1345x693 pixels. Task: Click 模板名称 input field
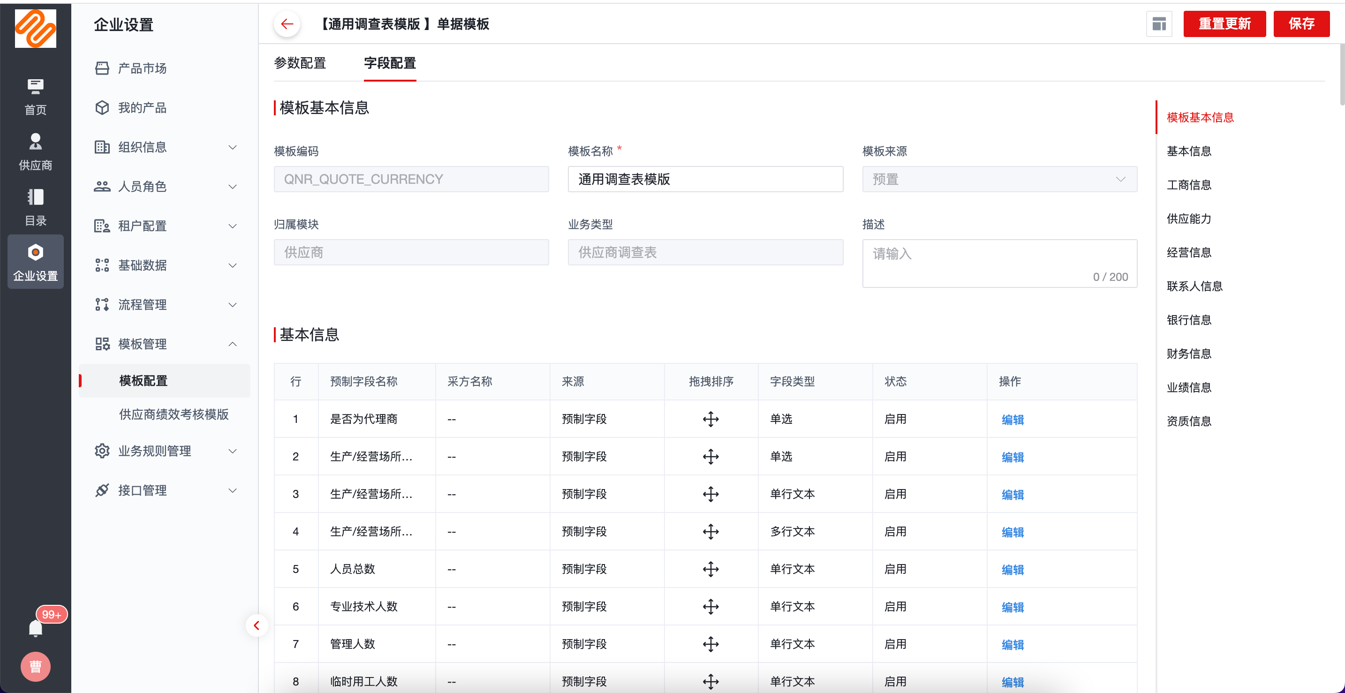(x=705, y=179)
